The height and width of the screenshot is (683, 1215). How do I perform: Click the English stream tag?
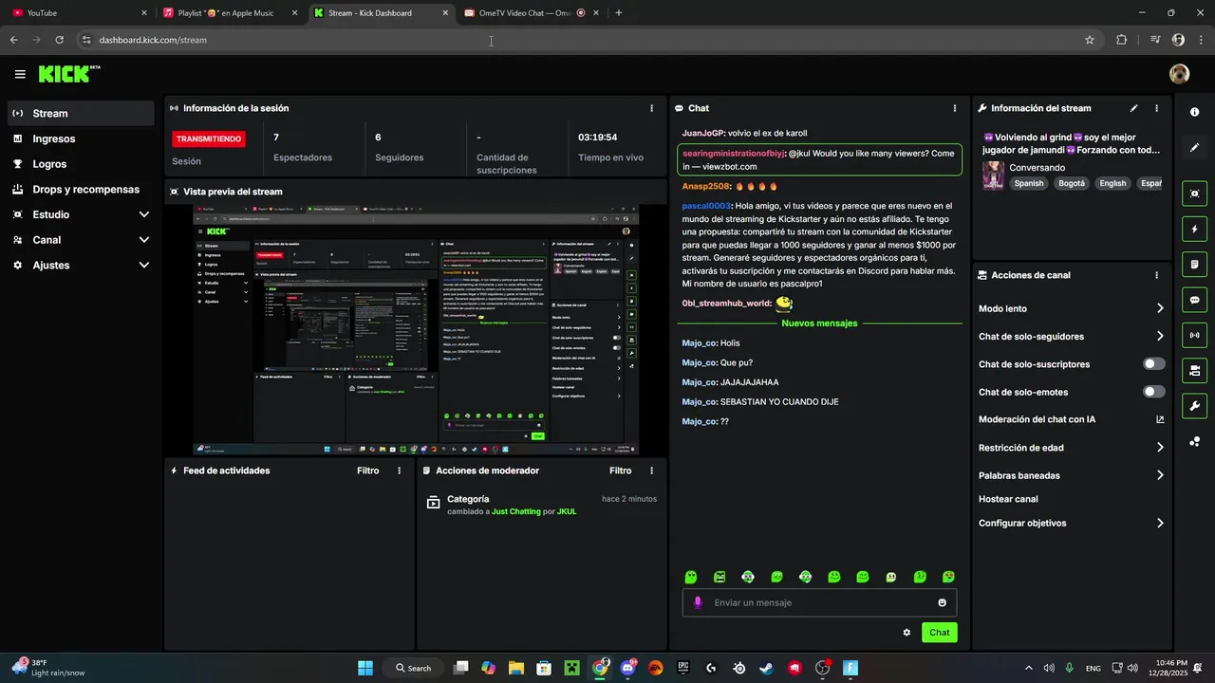click(x=1112, y=184)
